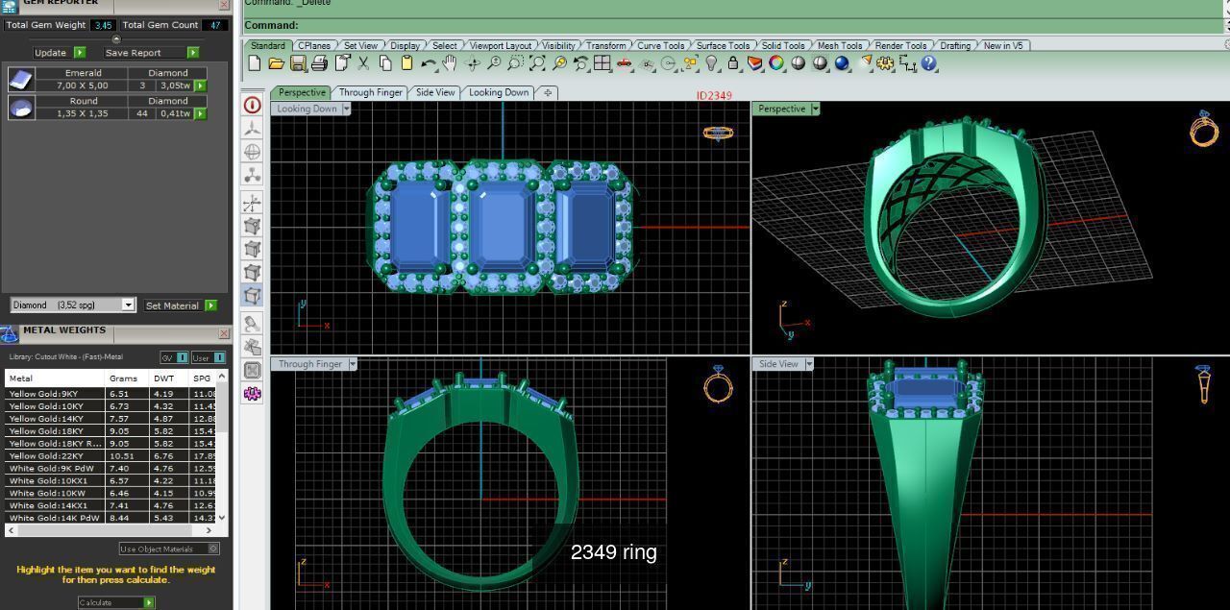The image size is (1230, 610).
Task: Click the Set Material button
Action: click(180, 305)
